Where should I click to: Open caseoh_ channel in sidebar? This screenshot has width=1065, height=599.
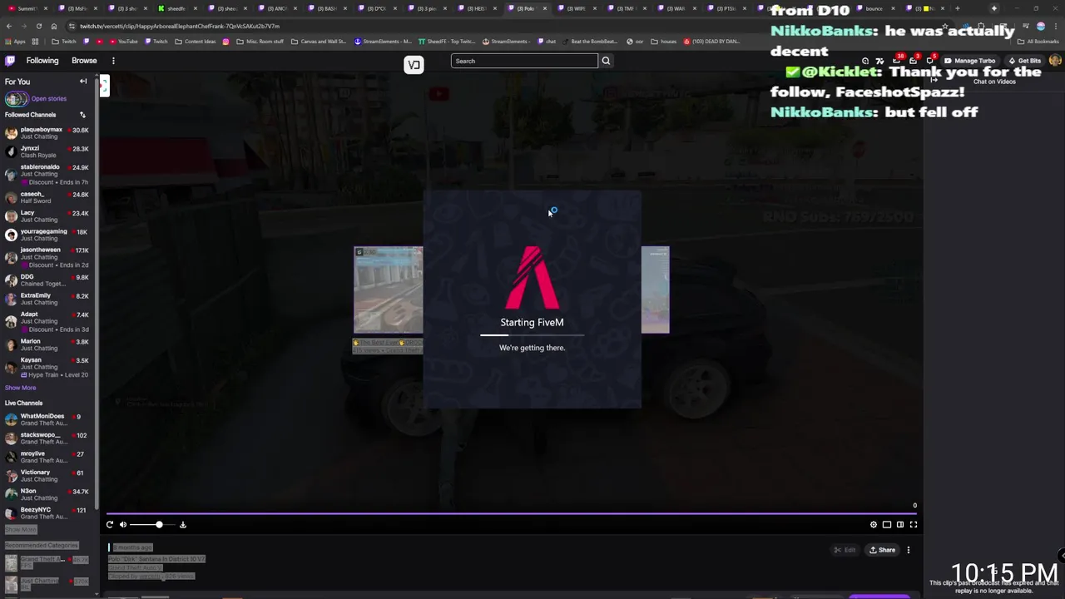point(47,197)
